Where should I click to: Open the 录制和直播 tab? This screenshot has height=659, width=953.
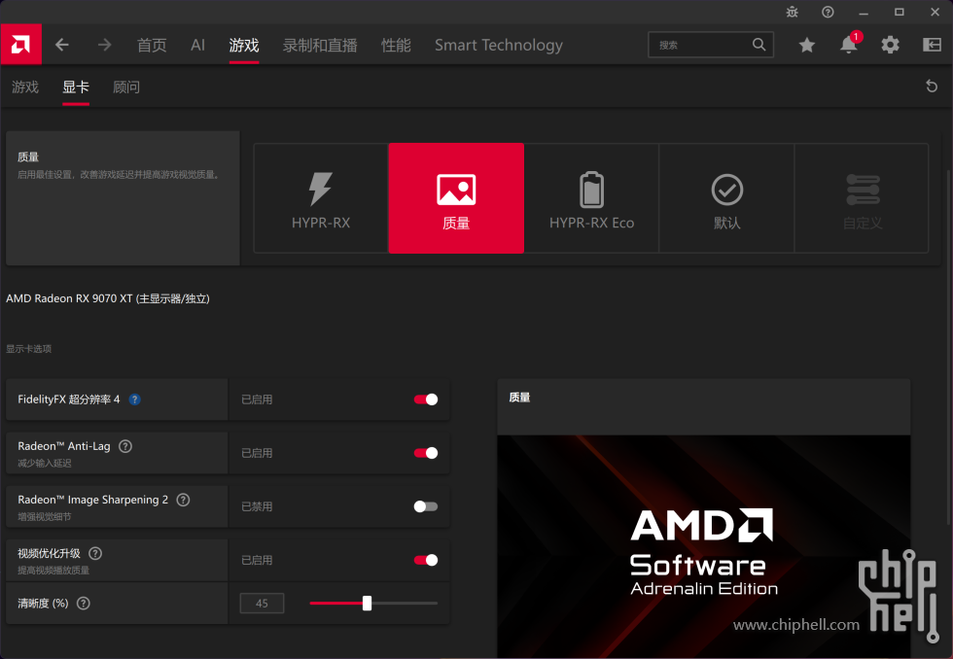point(320,45)
